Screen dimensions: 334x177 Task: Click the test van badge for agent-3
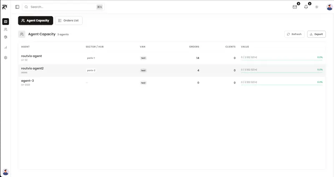143,83
